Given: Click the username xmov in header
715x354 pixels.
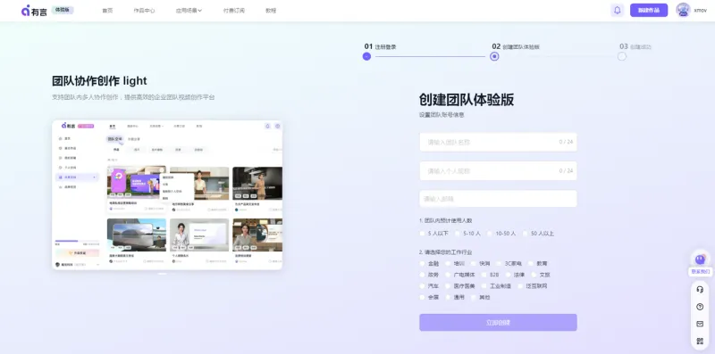Looking at the screenshot, I should tap(700, 10).
